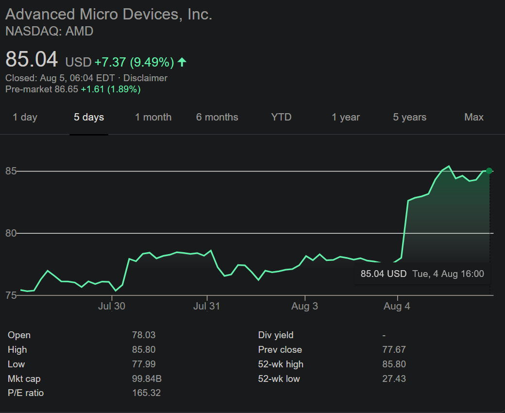Image resolution: width=505 pixels, height=413 pixels.
Task: Select the 5 days range tab
Action: tap(89, 117)
